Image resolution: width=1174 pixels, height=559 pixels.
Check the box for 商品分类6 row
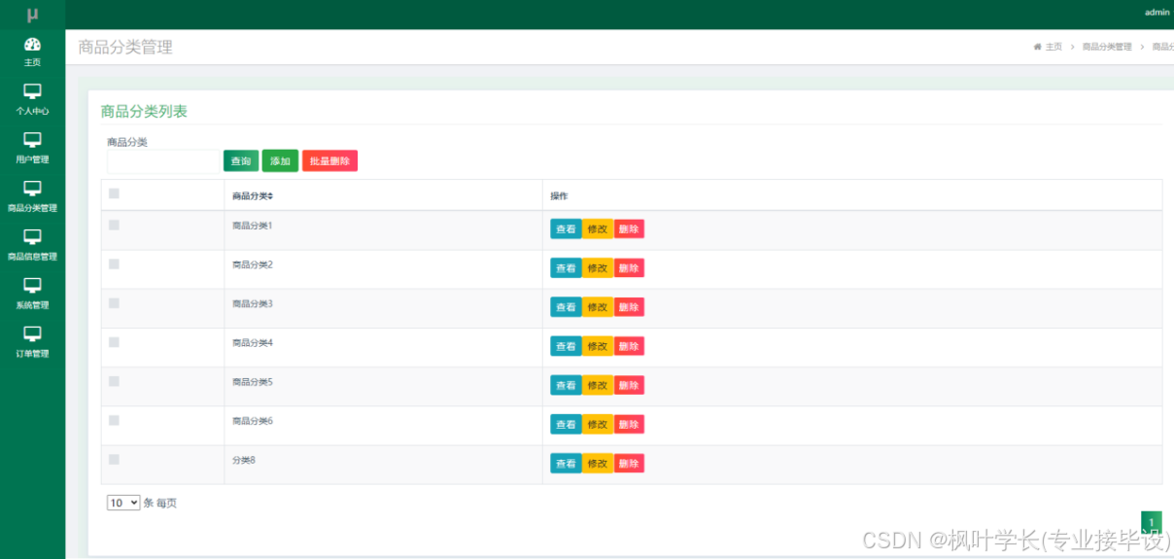(x=114, y=420)
